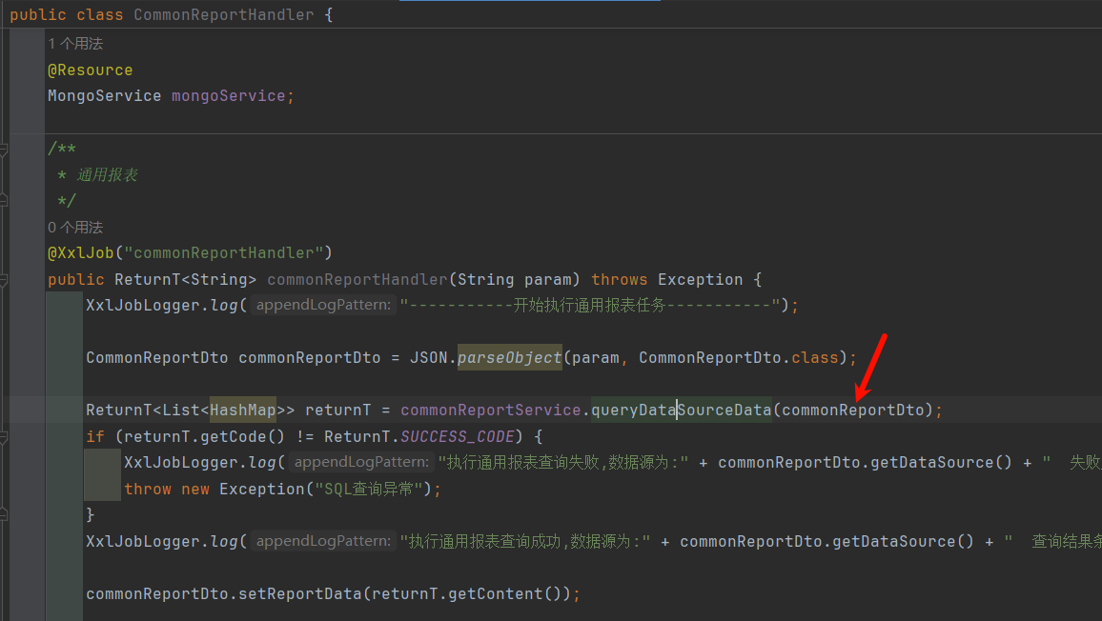
Task: Click the returnT variable declaration
Action: (x=338, y=410)
